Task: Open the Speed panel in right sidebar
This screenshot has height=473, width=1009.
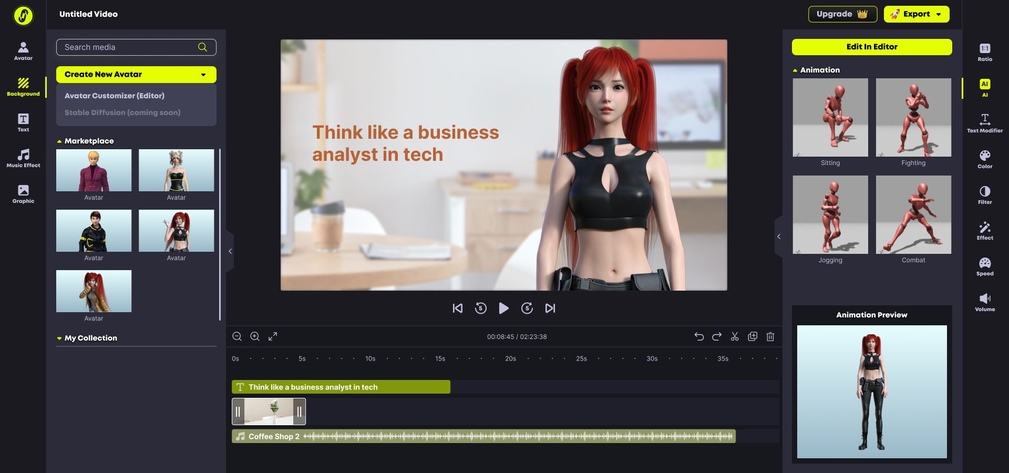Action: pos(985,266)
